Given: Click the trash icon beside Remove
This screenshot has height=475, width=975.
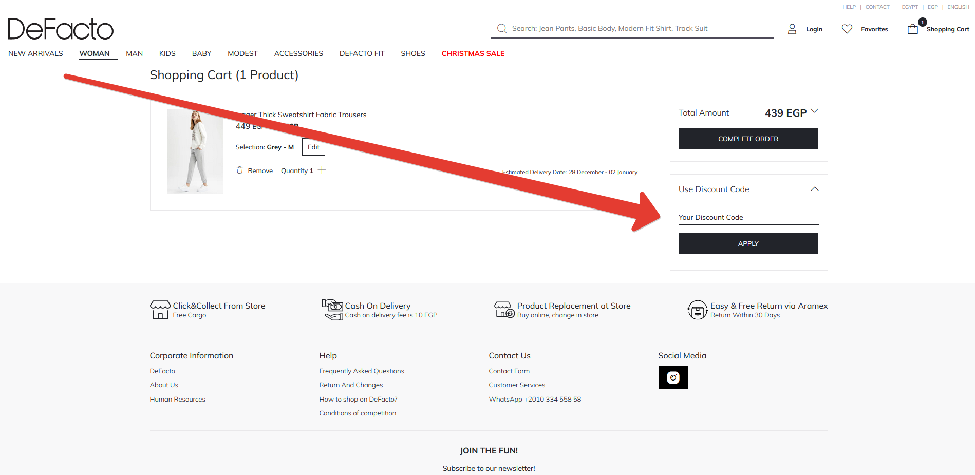Looking at the screenshot, I should (x=239, y=170).
